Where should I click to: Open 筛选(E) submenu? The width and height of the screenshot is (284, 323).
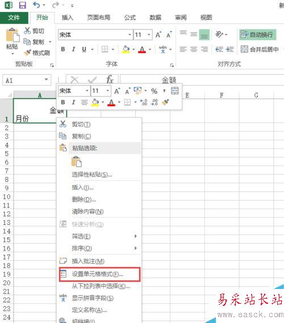click(x=99, y=236)
